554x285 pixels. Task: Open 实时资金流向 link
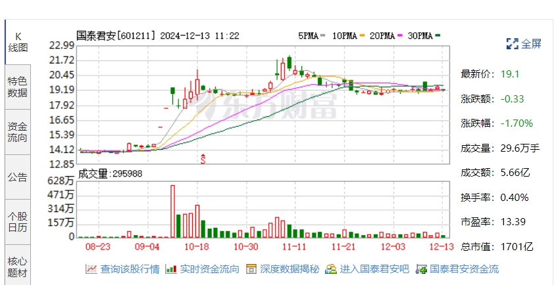(x=209, y=269)
